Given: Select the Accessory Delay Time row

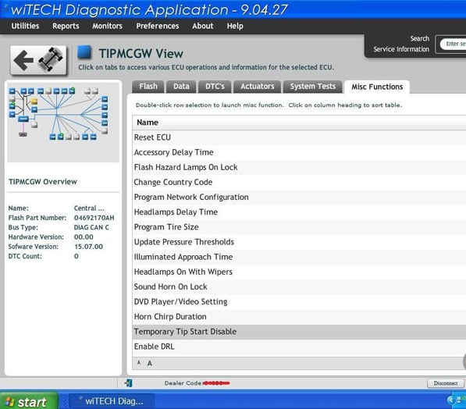Looking at the screenshot, I should pos(299,152).
